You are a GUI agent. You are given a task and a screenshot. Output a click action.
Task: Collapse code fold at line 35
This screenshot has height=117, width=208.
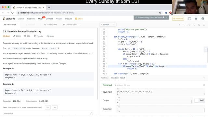point(106,49)
